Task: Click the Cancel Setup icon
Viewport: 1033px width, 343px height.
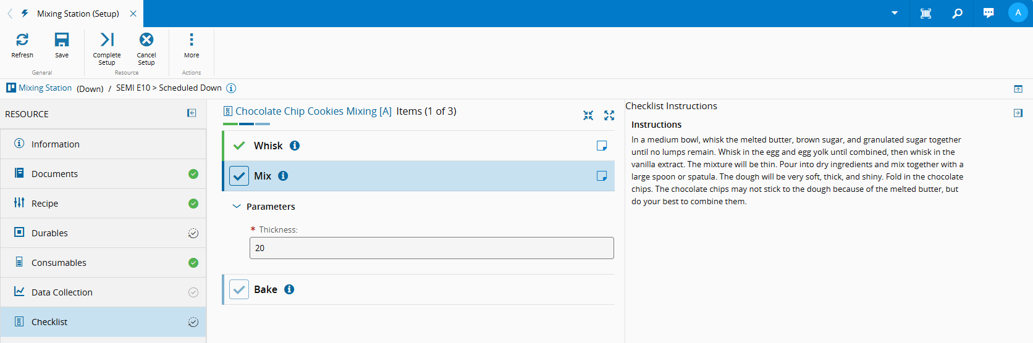Action: (x=146, y=40)
